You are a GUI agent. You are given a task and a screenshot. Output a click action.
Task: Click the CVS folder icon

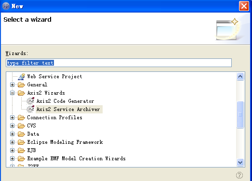tap(21, 125)
